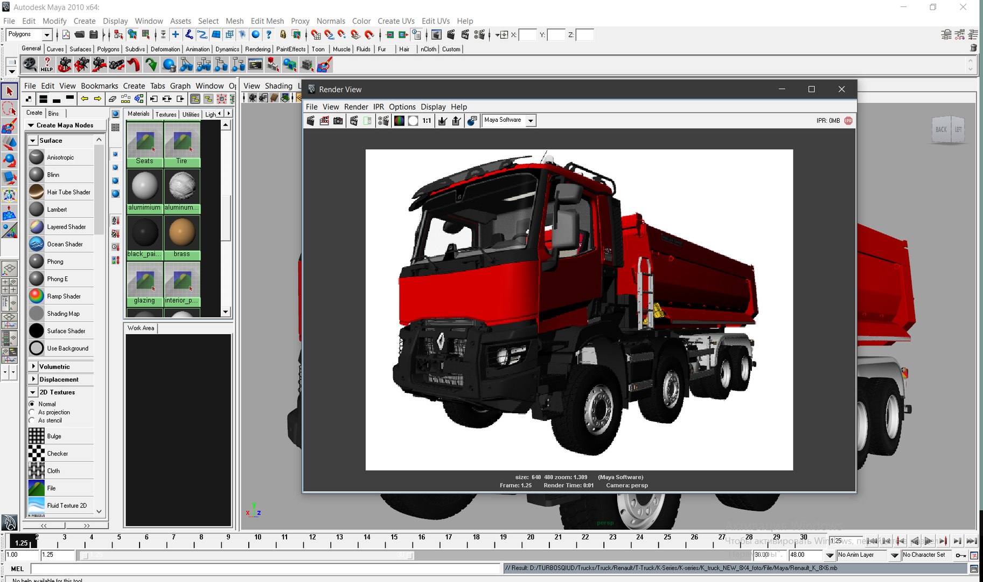Viewport: 983px width, 582px height.
Task: Toggle Hypershade top-only panel view icon
Action: pyautogui.click(x=69, y=99)
